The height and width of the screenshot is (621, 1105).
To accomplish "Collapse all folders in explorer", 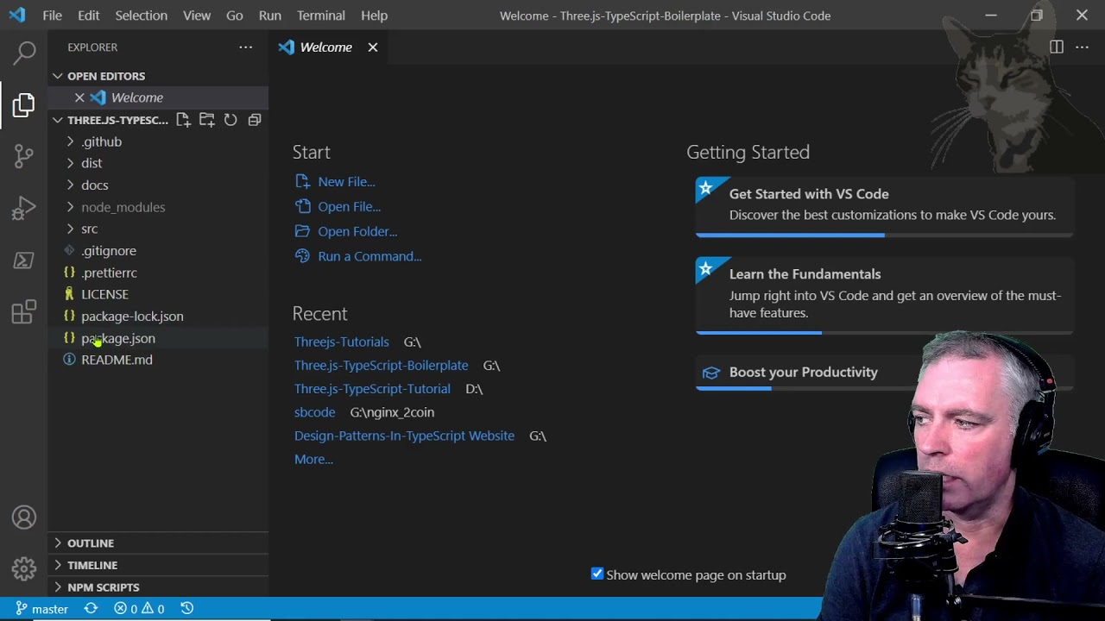I will [x=255, y=120].
